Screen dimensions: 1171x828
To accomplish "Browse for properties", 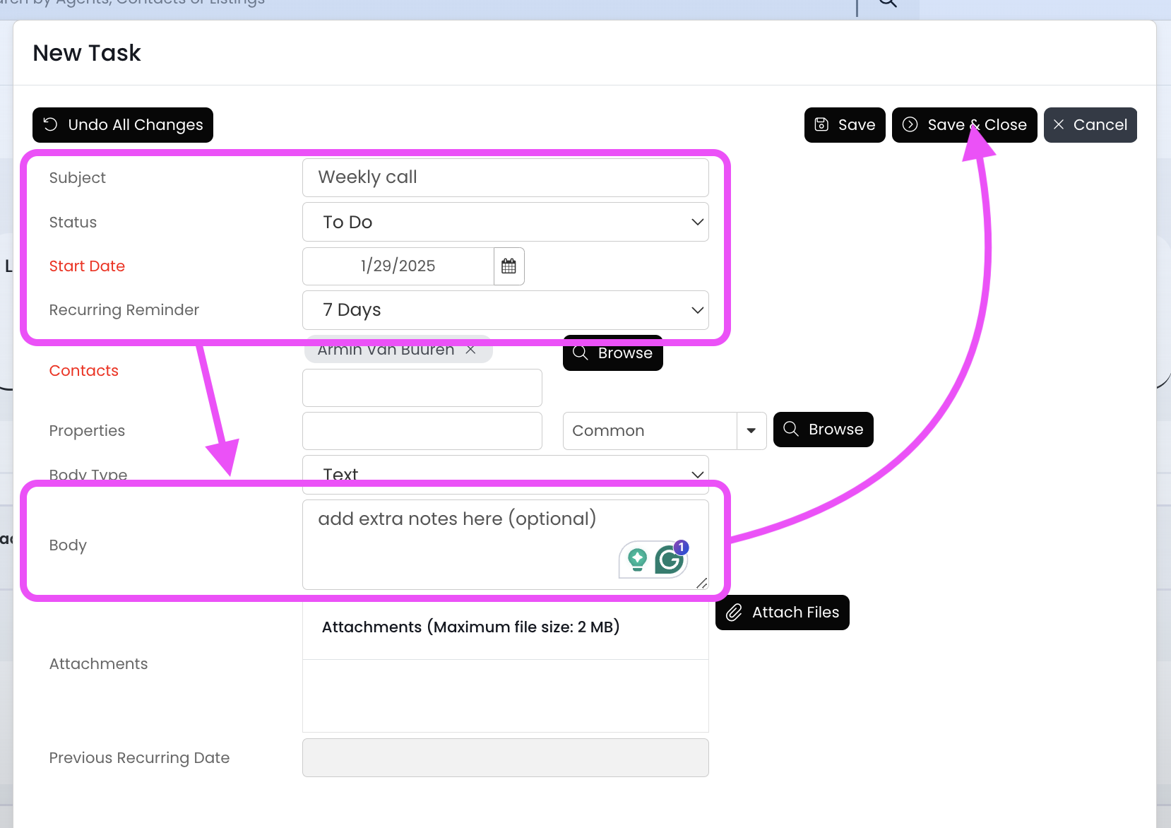I will [x=823, y=430].
